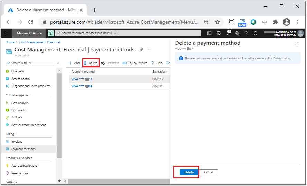
Task: Click the Payment method column header
Action: [x=83, y=72]
